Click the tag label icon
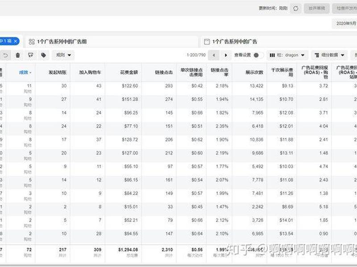 [43, 55]
